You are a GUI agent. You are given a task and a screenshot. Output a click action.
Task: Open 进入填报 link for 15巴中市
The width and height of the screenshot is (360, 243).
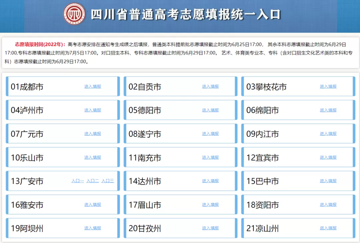click(x=328, y=181)
